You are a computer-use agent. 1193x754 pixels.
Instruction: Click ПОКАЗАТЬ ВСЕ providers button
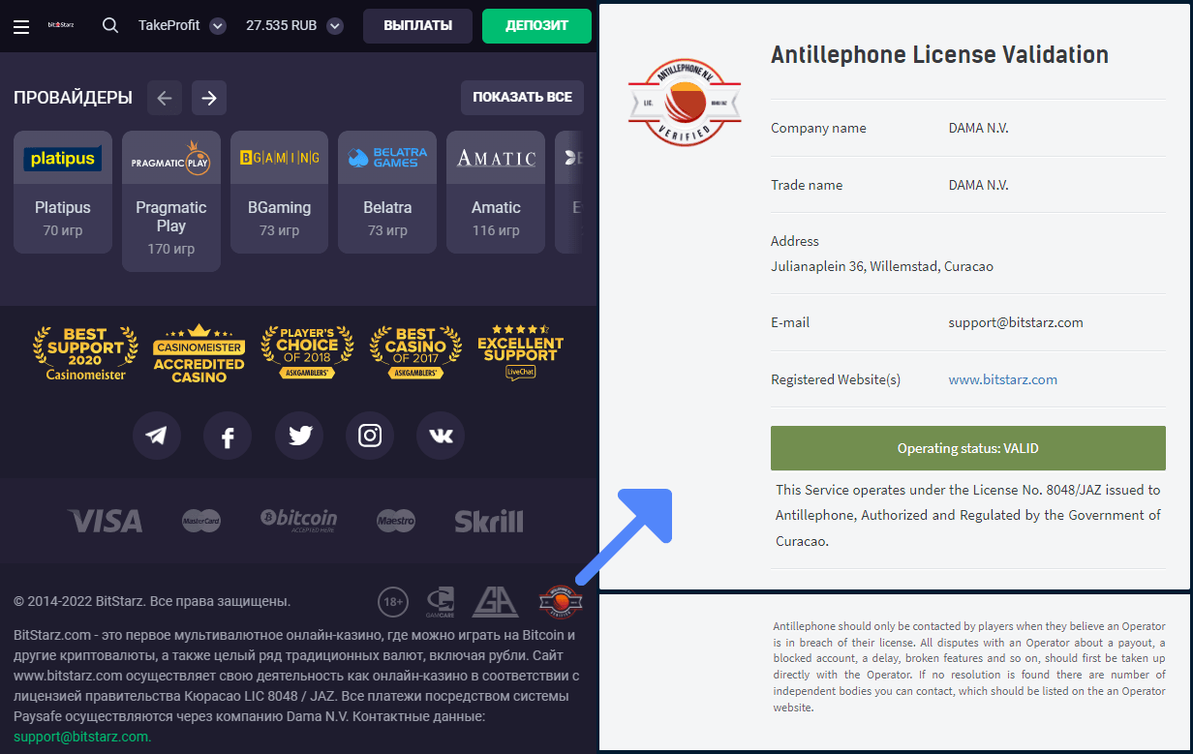(522, 98)
